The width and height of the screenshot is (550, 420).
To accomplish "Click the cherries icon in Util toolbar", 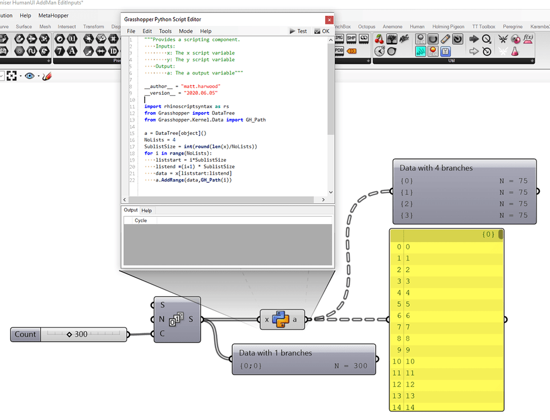I will (x=380, y=39).
